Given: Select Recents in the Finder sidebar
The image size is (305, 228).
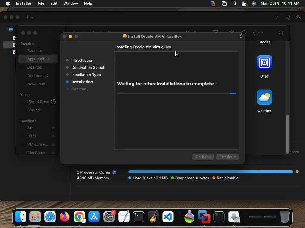Looking at the screenshot, I should point(38,50).
